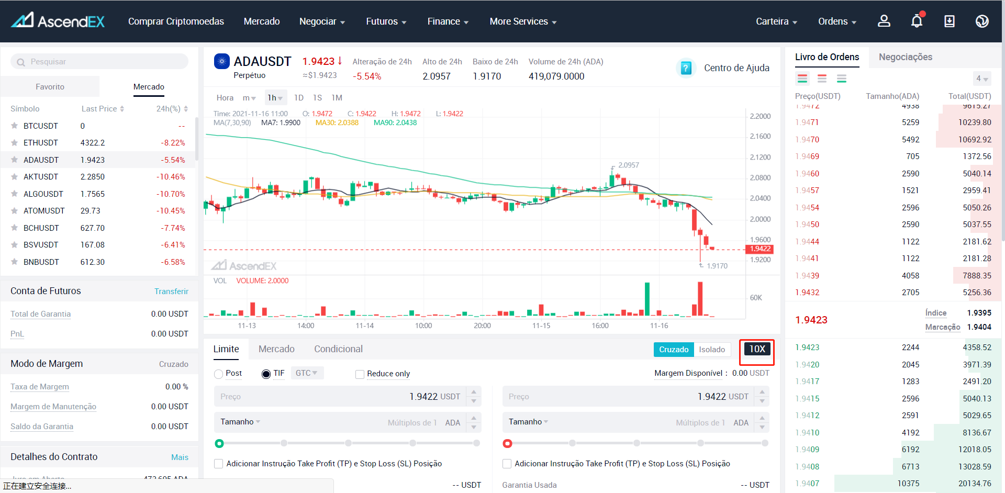Click the help question mark icon

(686, 68)
